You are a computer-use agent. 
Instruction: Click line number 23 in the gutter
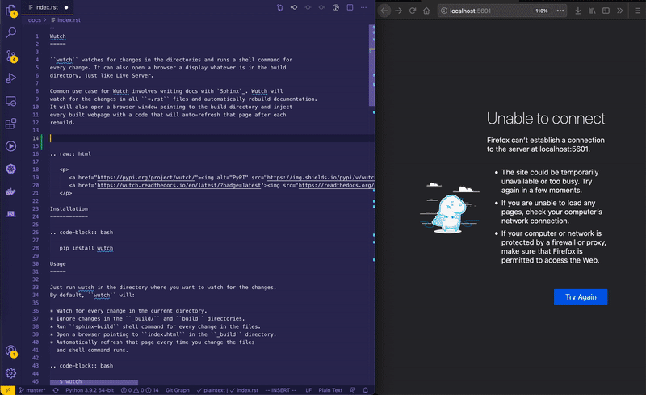coord(36,208)
